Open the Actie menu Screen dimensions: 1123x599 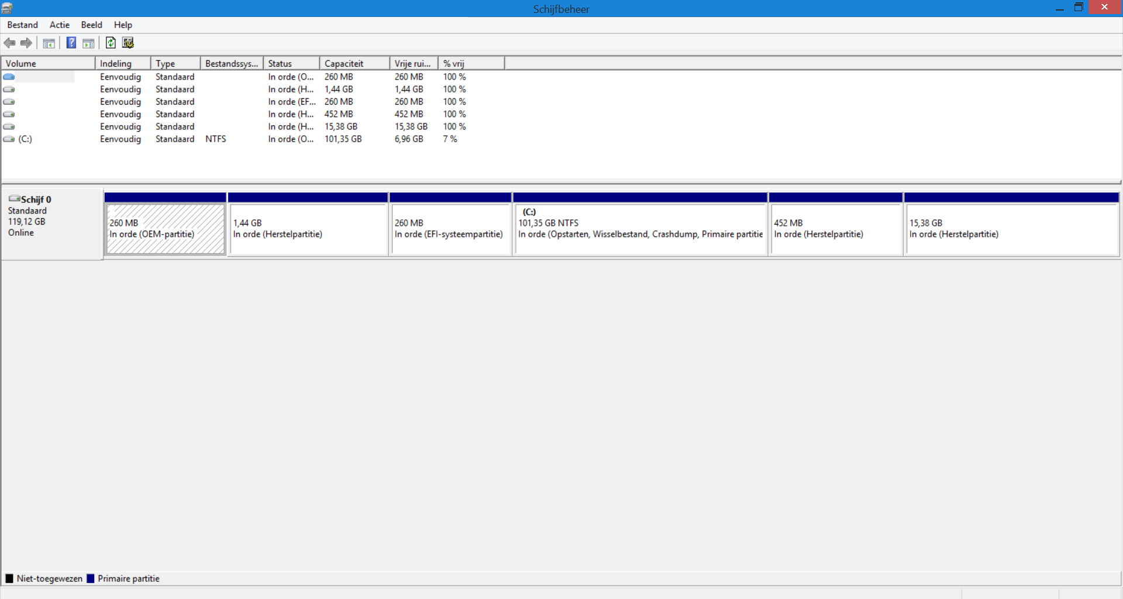(x=60, y=25)
